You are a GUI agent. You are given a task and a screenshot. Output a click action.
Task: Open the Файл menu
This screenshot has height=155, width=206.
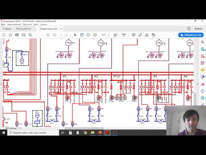[x=3, y=25]
